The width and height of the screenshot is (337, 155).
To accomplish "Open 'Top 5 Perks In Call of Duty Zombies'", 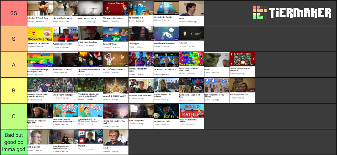I will point(217,90).
